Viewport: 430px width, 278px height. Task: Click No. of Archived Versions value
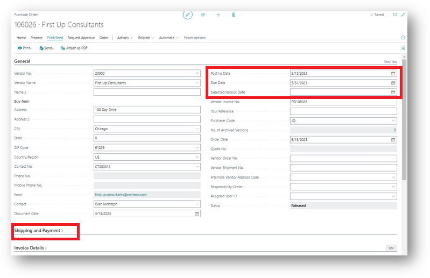(x=395, y=130)
